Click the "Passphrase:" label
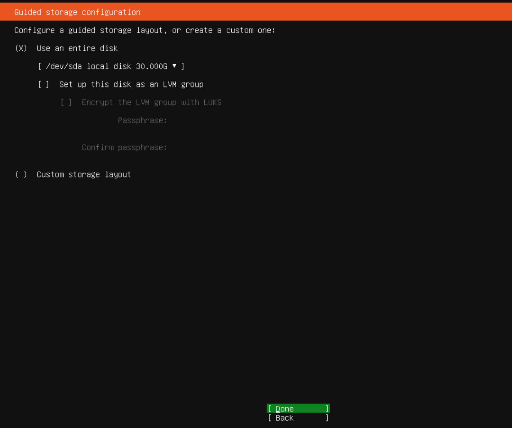The width and height of the screenshot is (512, 428). pyautogui.click(x=142, y=121)
